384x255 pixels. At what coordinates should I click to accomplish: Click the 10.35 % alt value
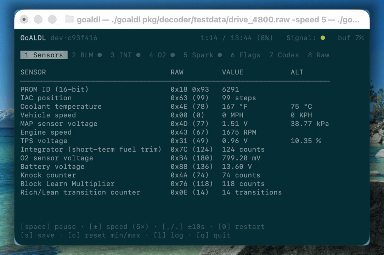click(306, 141)
